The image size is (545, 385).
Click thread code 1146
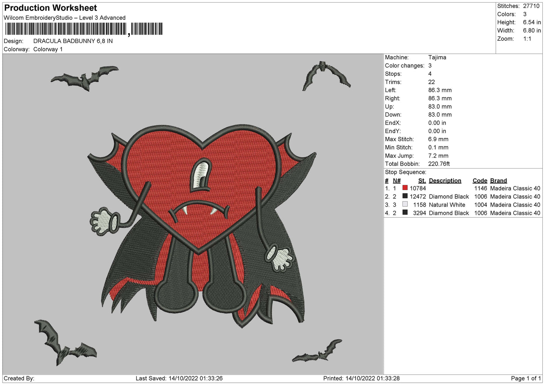481,189
